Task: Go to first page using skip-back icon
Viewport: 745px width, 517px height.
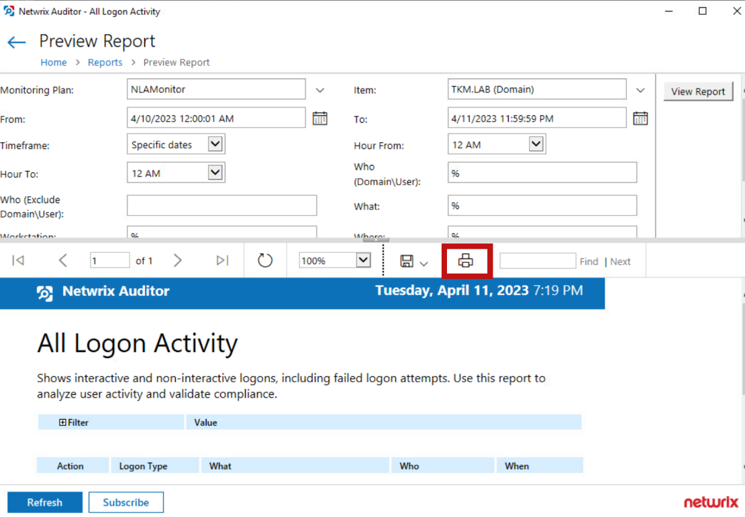Action: [17, 260]
